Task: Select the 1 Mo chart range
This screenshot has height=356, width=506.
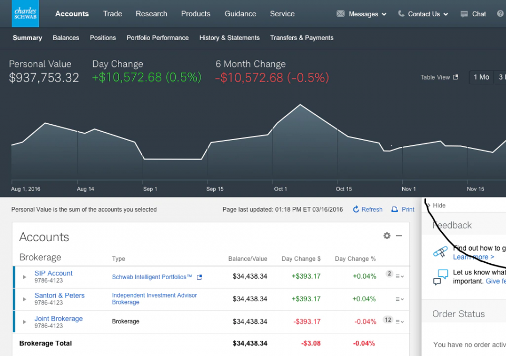Action: [481, 77]
